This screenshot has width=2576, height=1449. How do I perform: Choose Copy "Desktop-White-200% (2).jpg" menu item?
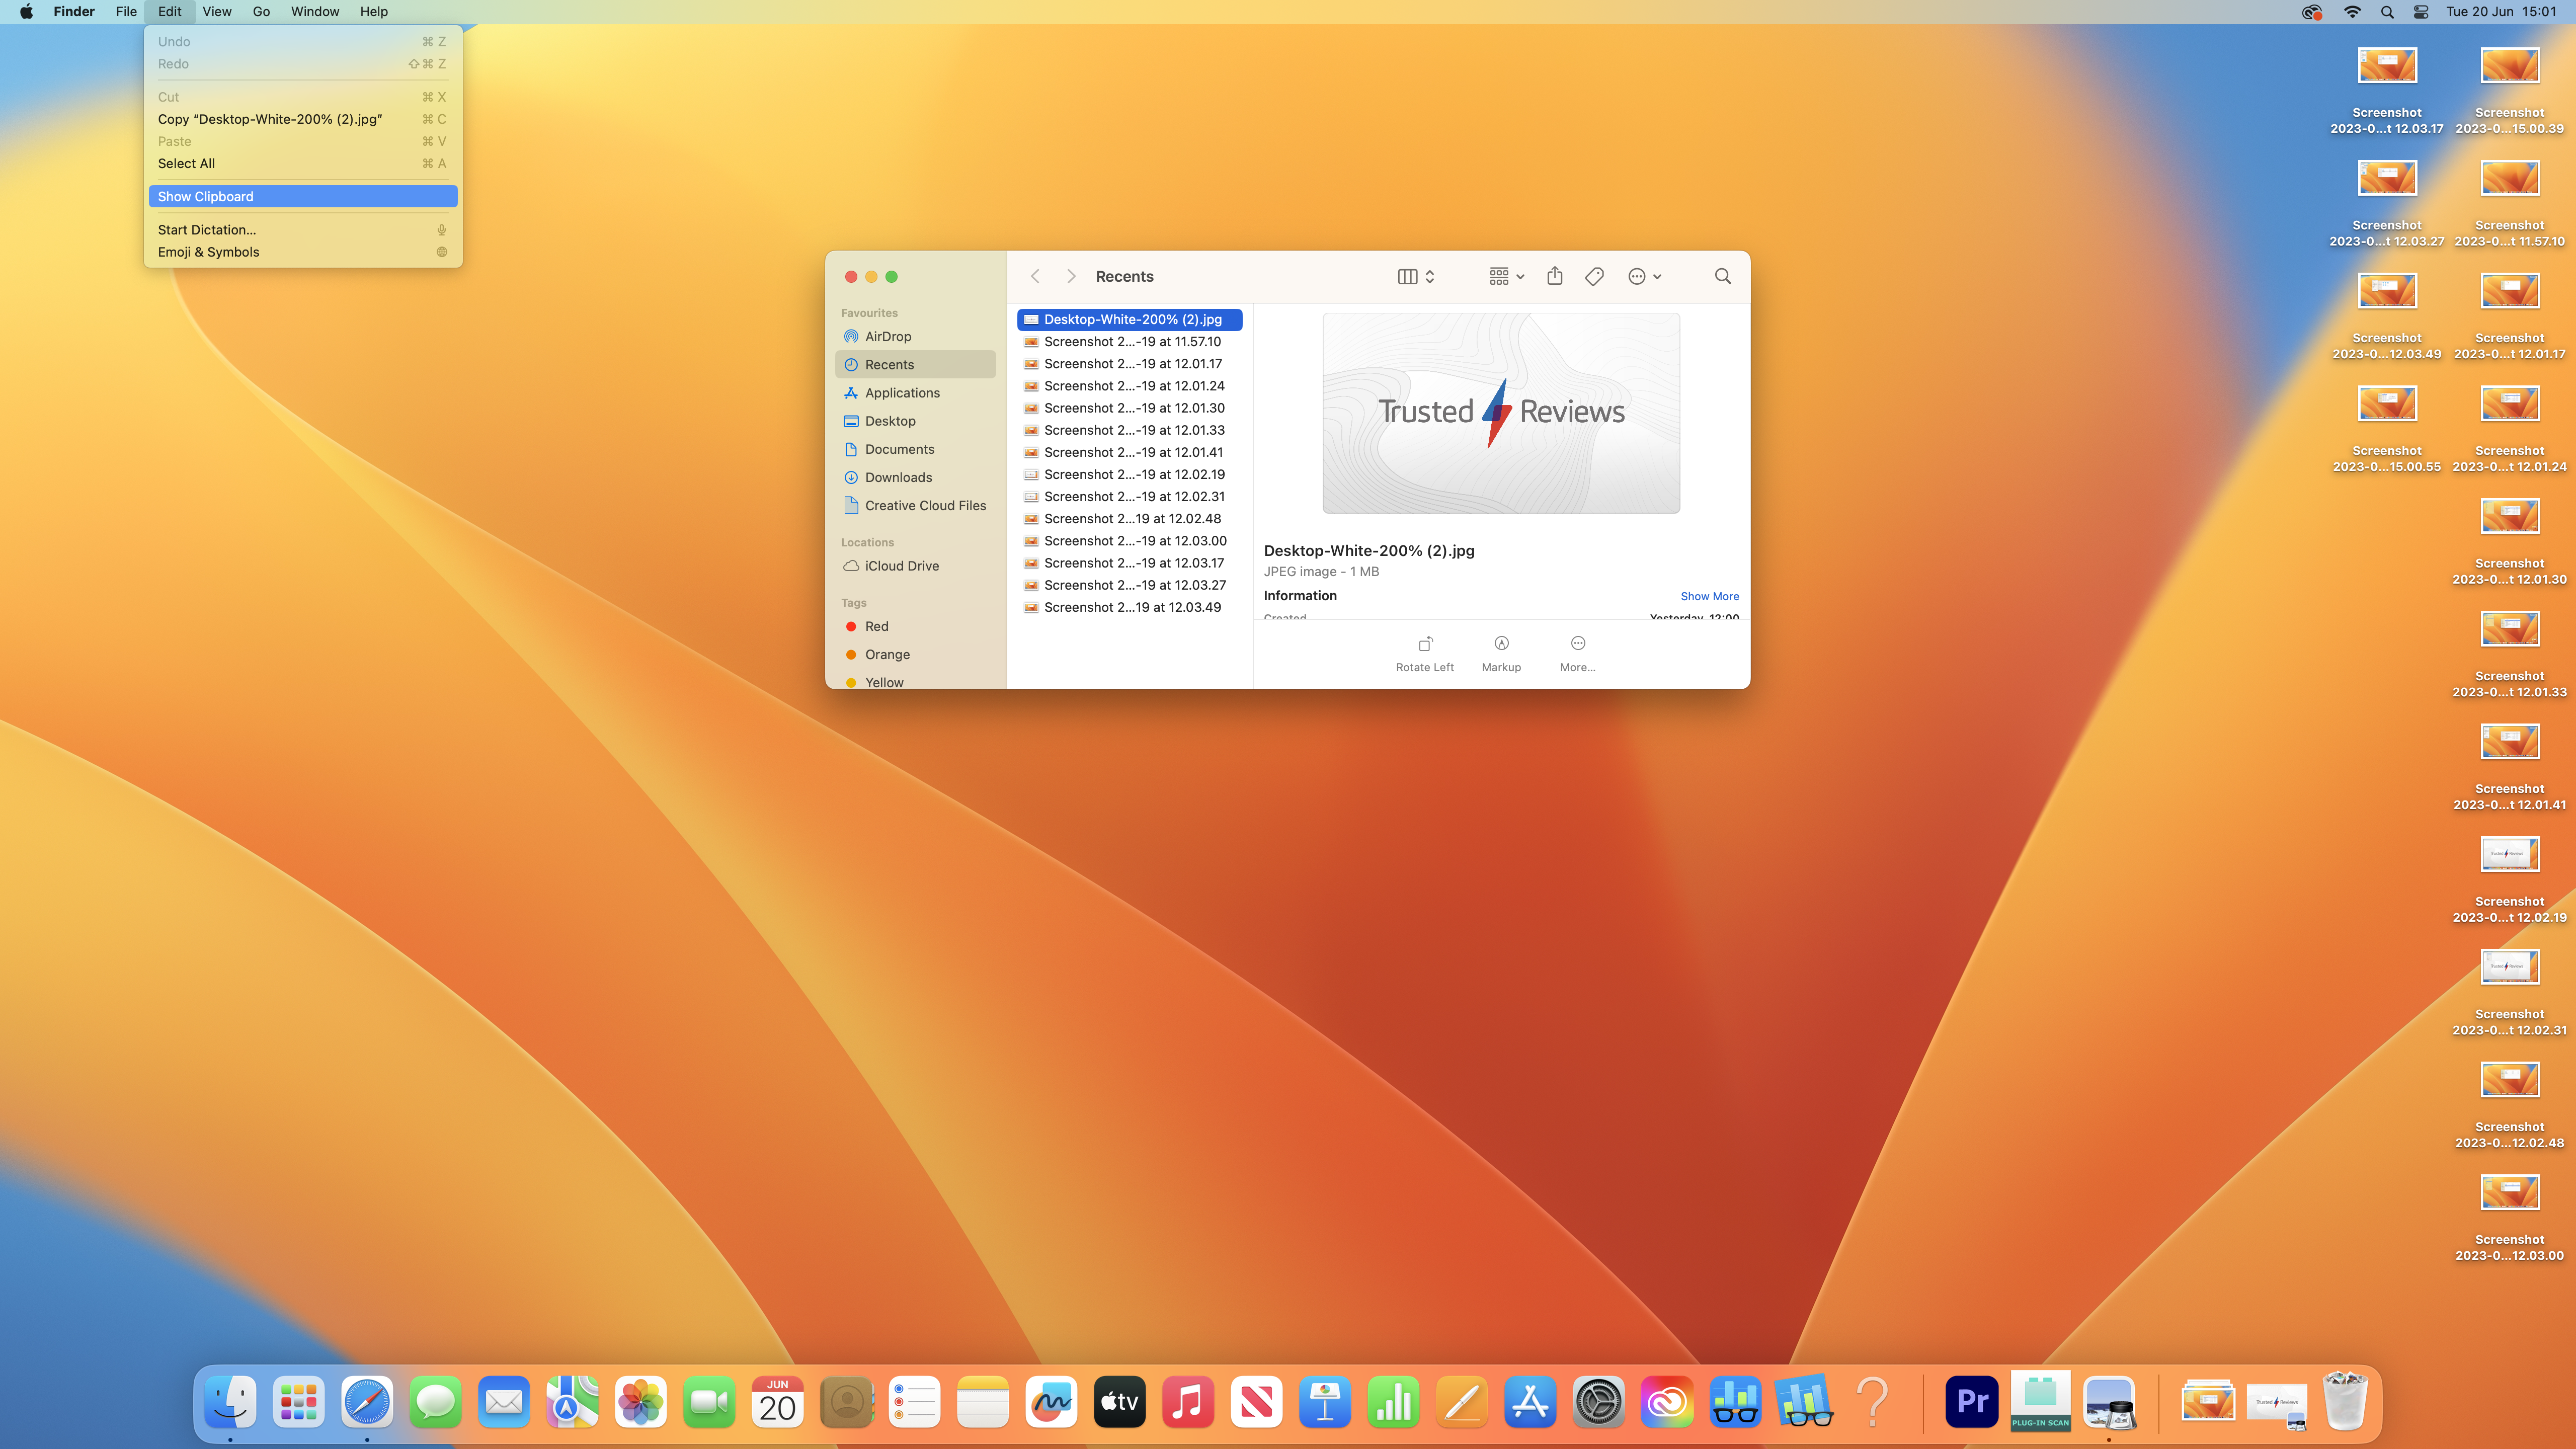click(303, 119)
